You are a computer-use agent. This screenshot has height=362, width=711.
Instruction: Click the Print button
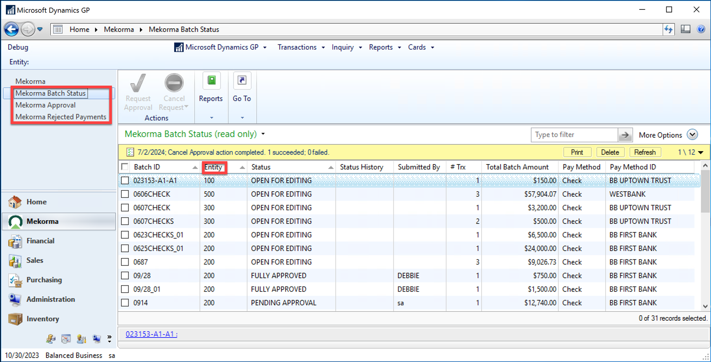[577, 152]
